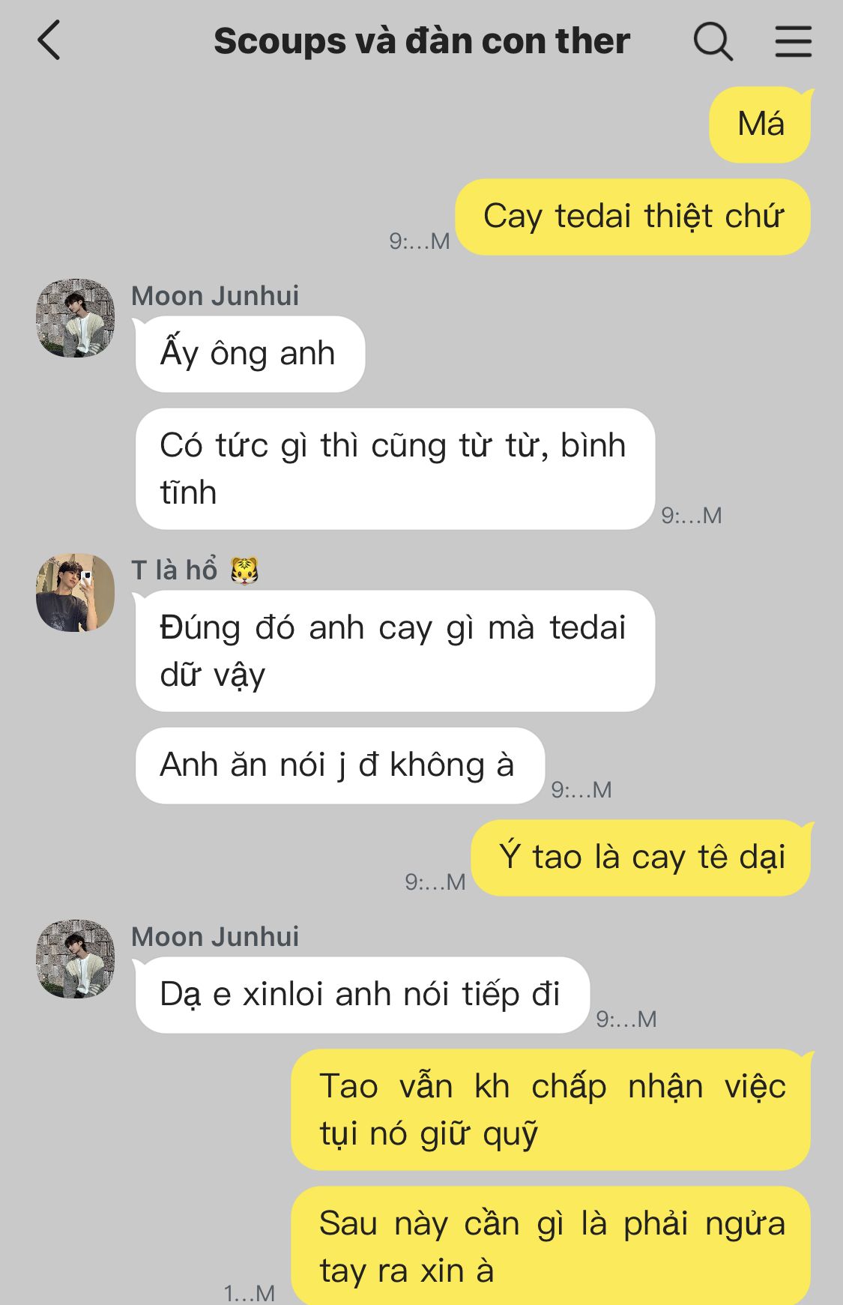Screen dimensions: 843x1305
Task: Open first Moon Junhui profile avatar
Action: [x=76, y=318]
